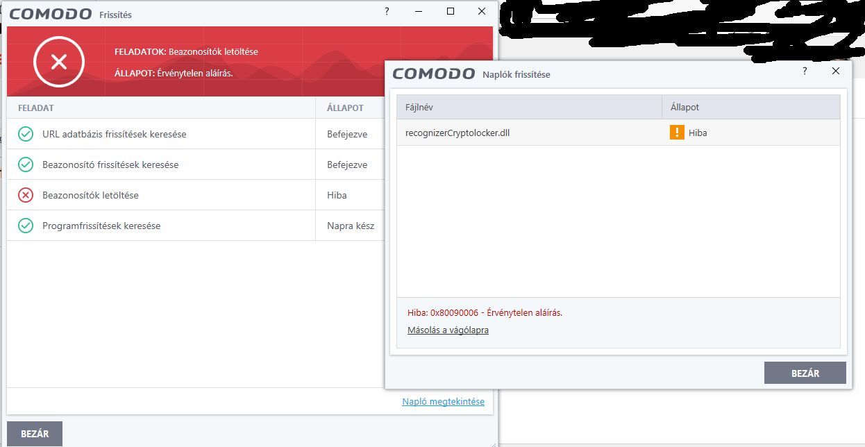Select the recognizerCryptolocker.dll file row
865x447 pixels.
click(618, 133)
